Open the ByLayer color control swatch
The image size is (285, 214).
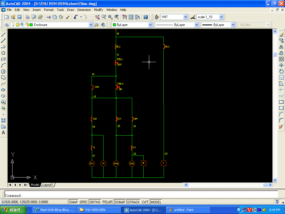(132, 25)
